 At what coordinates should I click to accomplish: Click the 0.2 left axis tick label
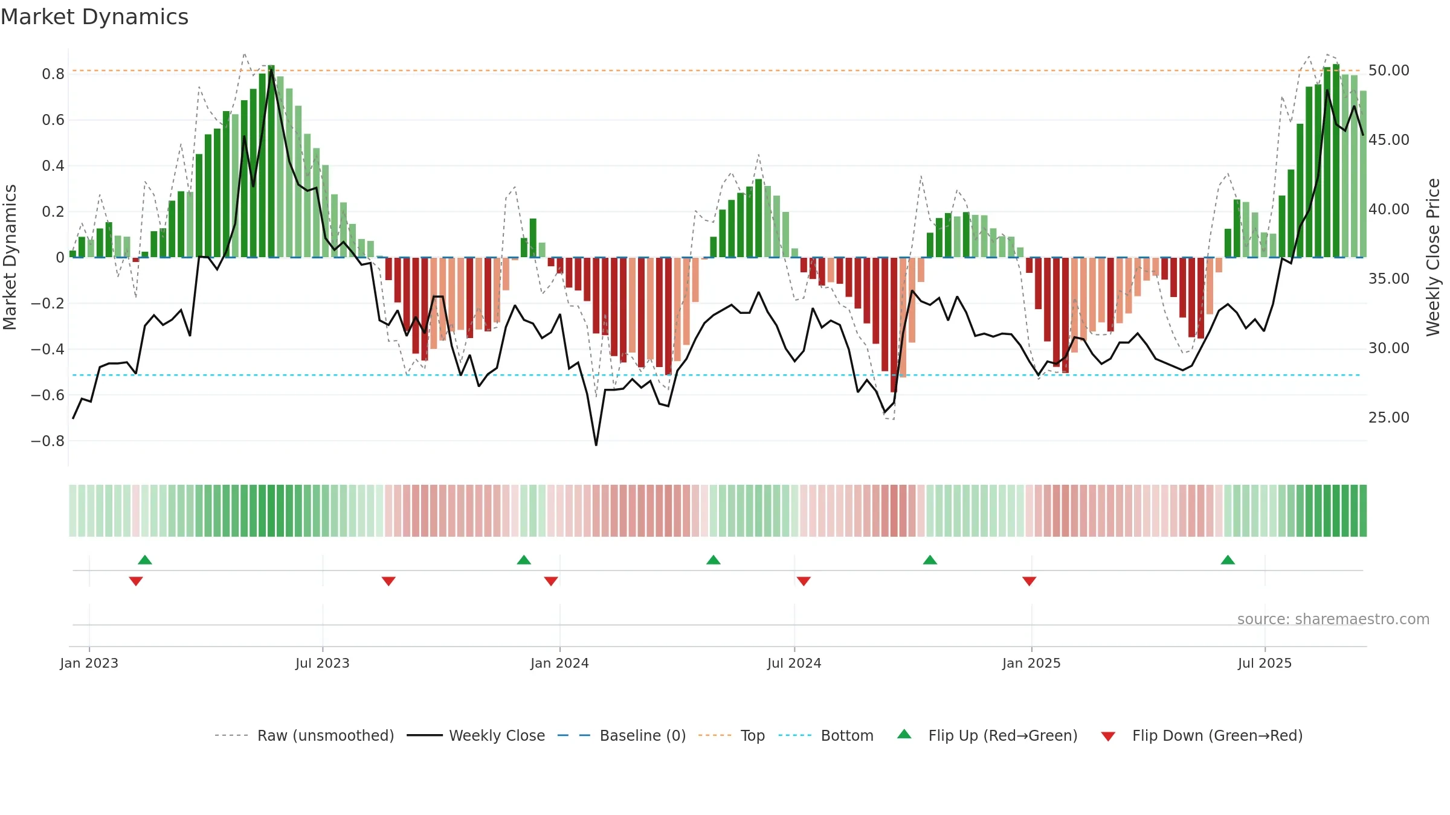coord(53,212)
